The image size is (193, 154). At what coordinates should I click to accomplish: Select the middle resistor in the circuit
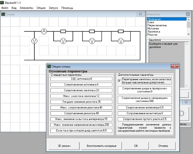[92, 31]
